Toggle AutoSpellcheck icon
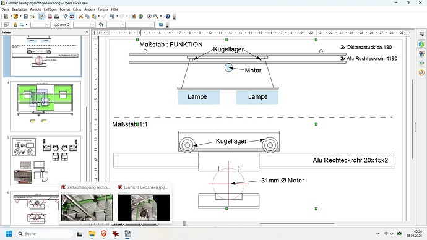Viewport: 427px width, 240px height. coord(72,16)
